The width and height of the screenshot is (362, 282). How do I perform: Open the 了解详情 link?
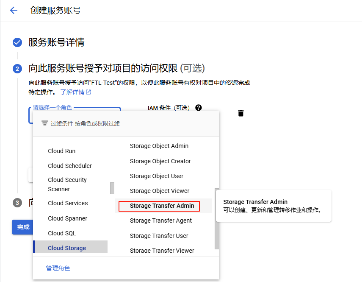(x=72, y=92)
